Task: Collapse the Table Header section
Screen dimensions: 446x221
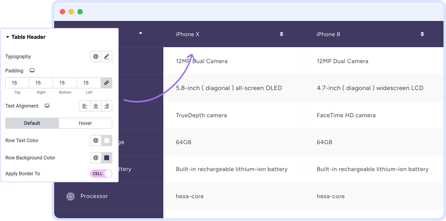Action: 8,37
